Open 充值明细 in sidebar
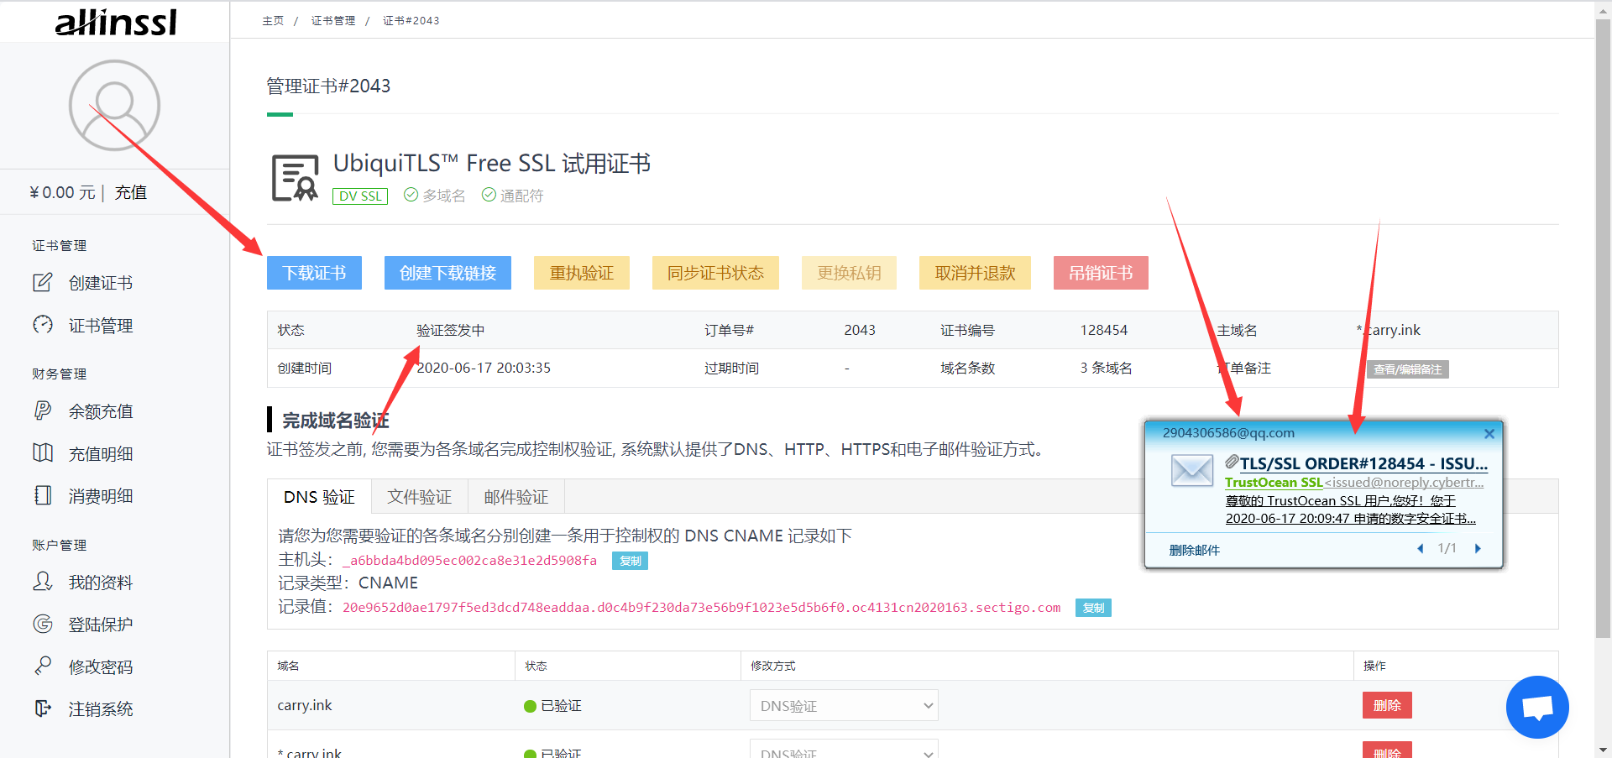 coord(101,453)
